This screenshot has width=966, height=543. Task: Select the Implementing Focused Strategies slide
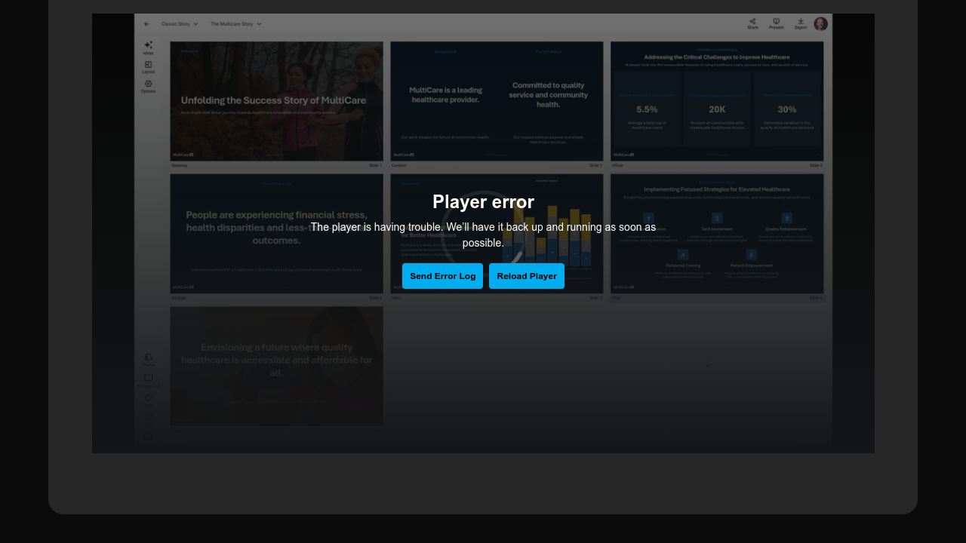click(x=716, y=234)
